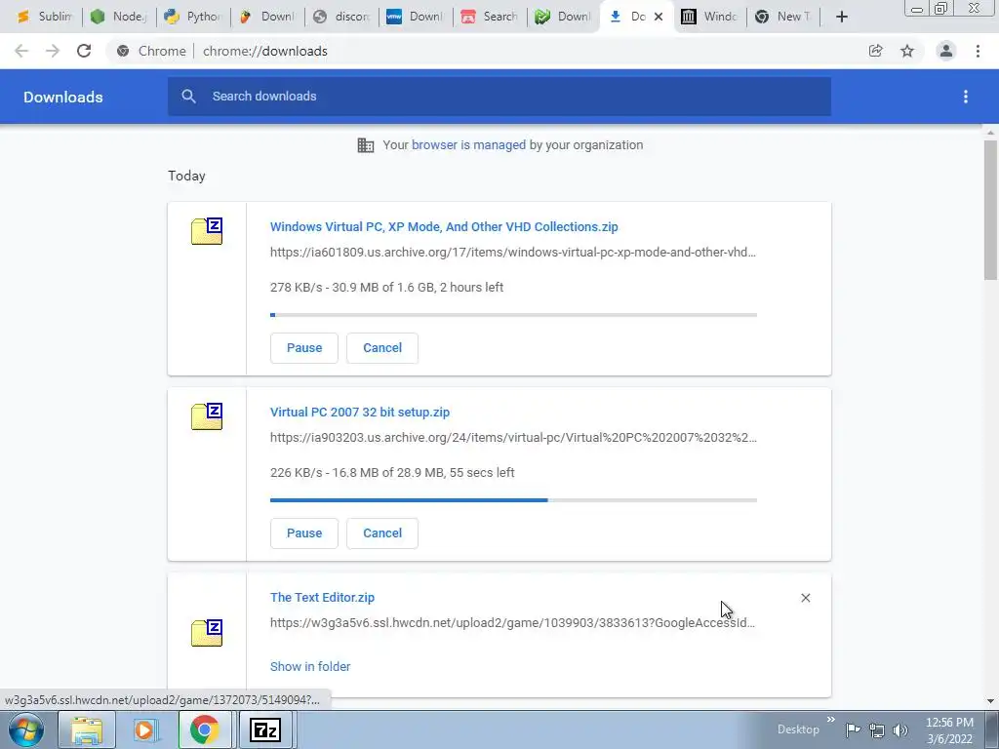999x749 pixels.
Task: Cancel the Virtual PC 2007 download
Action: coord(382,533)
